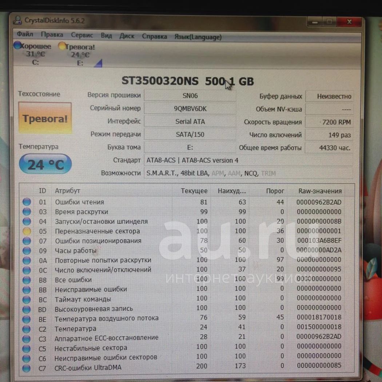Click status orb for Температура воздушного потока
Image resolution: width=382 pixels, height=382 pixels.
pos(27,319)
